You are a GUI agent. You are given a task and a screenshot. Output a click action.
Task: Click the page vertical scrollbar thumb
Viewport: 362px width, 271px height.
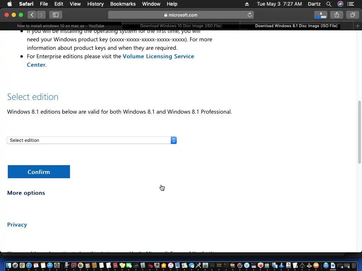tap(359, 132)
